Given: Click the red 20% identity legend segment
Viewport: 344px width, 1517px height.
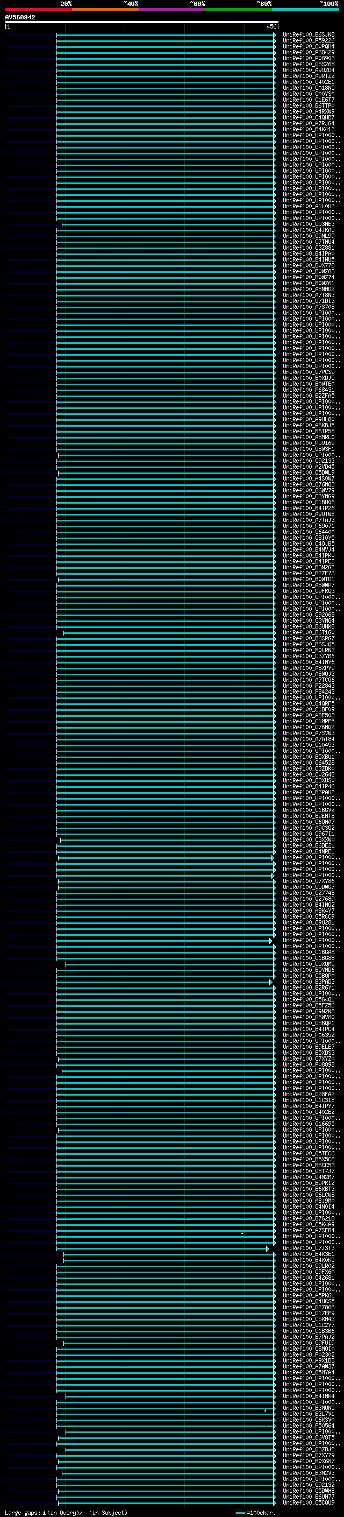Looking at the screenshot, I should tap(38, 10).
